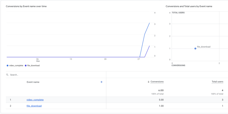Toggle the video_complete legend item
228x114 pixels.
click(x=15, y=66)
